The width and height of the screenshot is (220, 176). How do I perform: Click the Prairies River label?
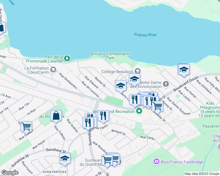point(145,35)
